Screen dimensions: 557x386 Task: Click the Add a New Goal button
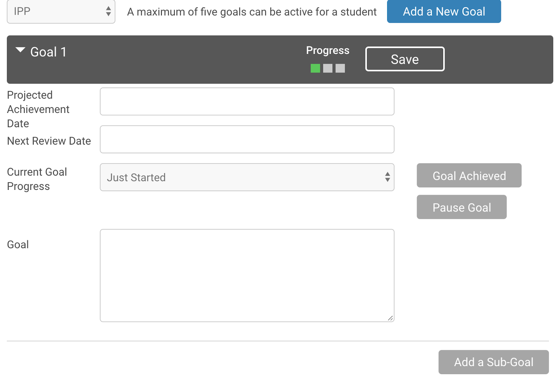[x=444, y=11]
